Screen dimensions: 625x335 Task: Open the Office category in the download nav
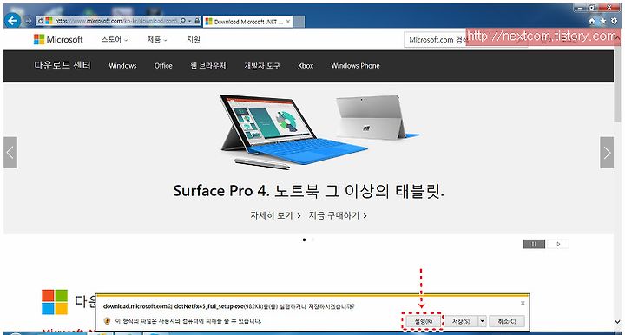[x=163, y=66]
